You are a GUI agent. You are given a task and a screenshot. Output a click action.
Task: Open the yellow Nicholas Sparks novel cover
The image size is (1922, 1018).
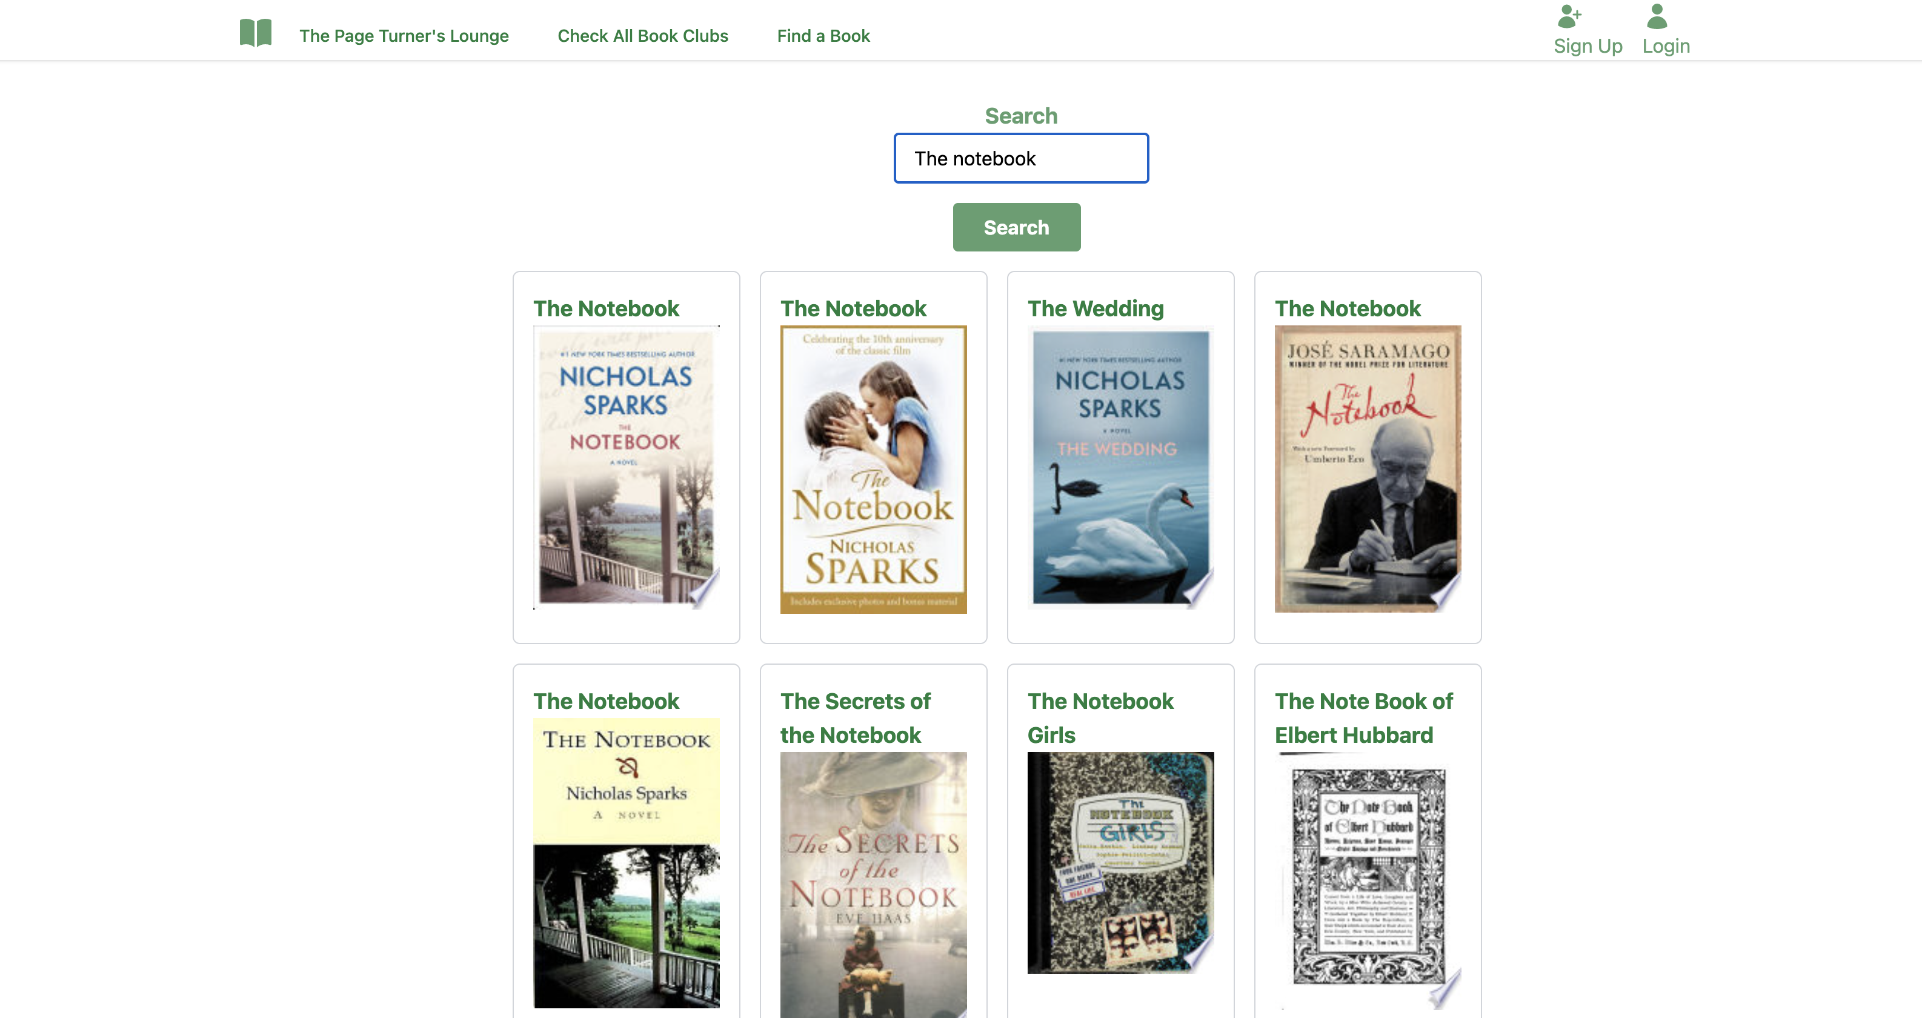click(626, 863)
